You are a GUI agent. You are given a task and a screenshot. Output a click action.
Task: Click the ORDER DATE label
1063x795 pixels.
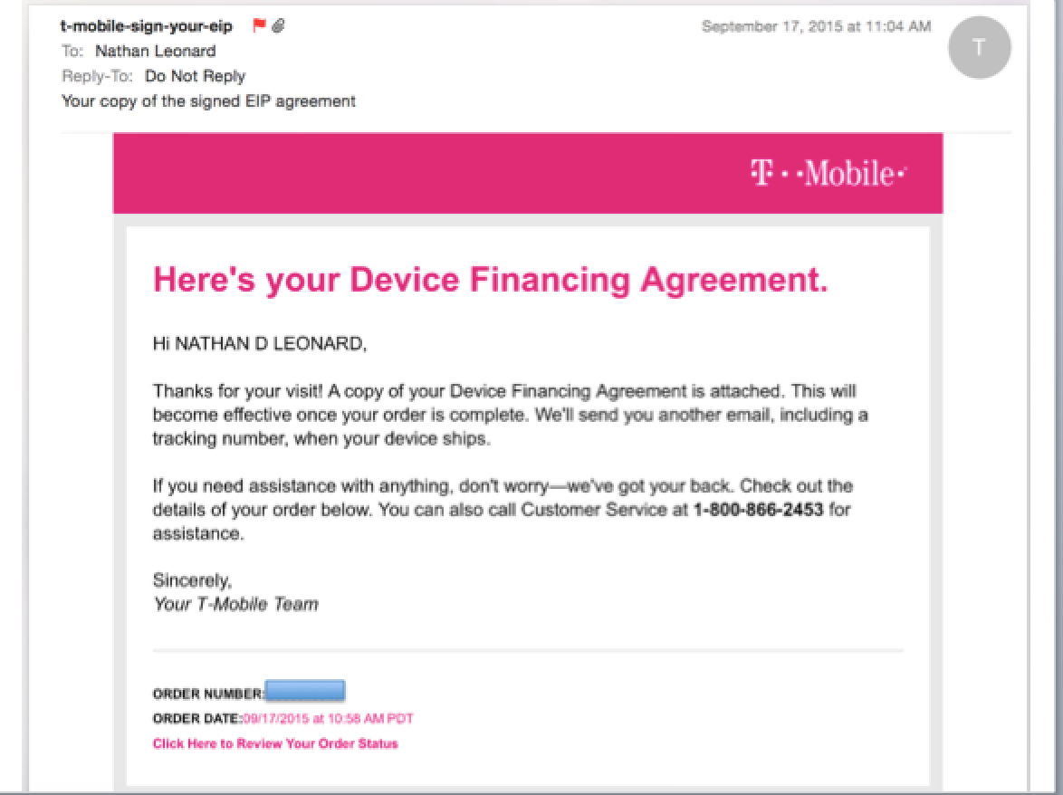pos(197,718)
